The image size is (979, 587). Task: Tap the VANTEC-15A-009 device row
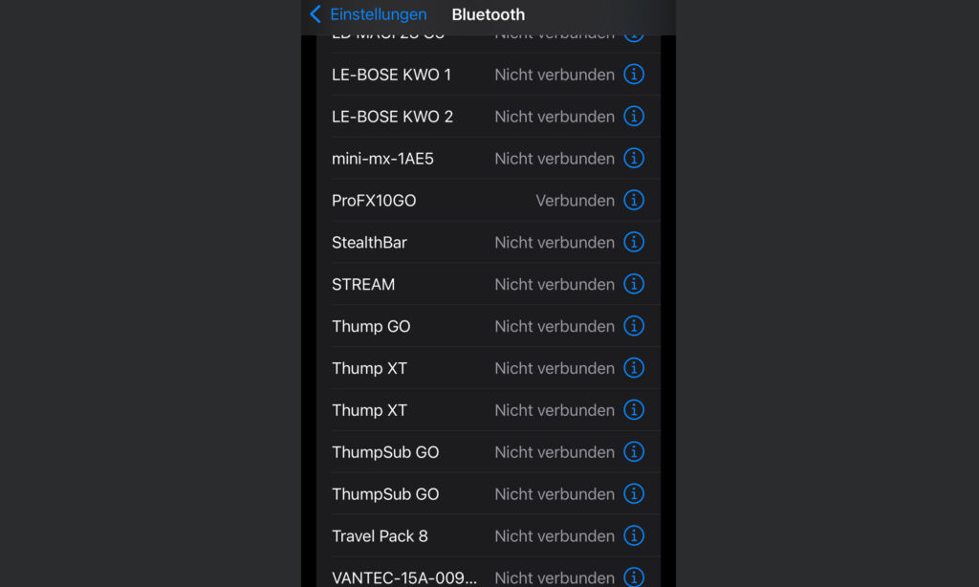click(402, 577)
